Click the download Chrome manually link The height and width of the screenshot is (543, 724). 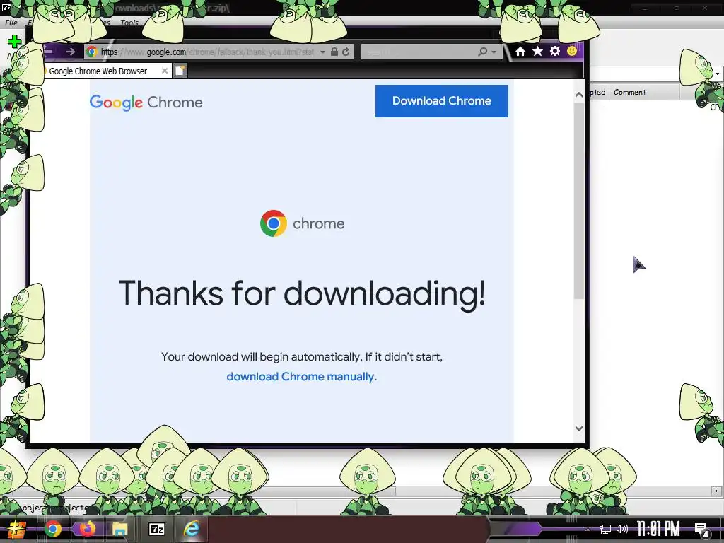(301, 377)
